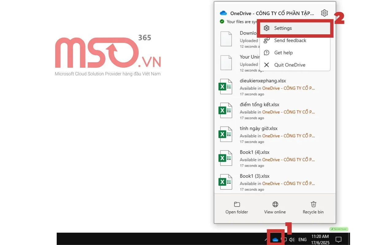
Task: Open the Windows notification center icon
Action: pyautogui.click(x=339, y=239)
